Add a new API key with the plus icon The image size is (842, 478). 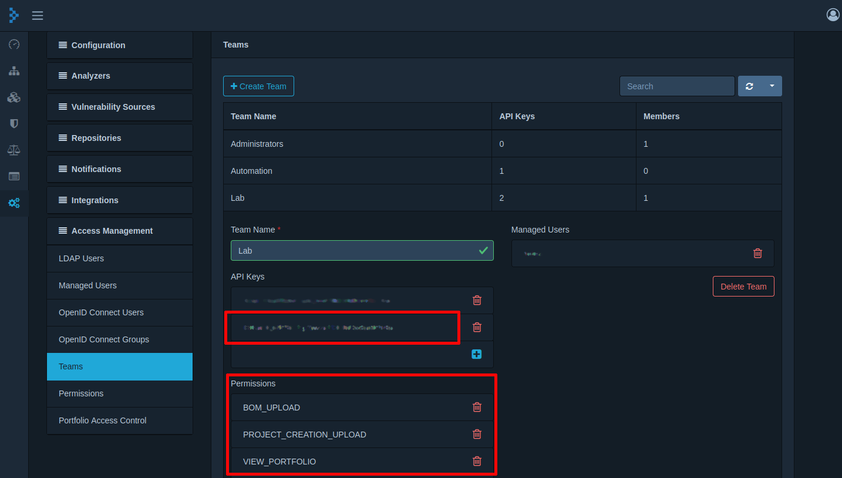476,354
